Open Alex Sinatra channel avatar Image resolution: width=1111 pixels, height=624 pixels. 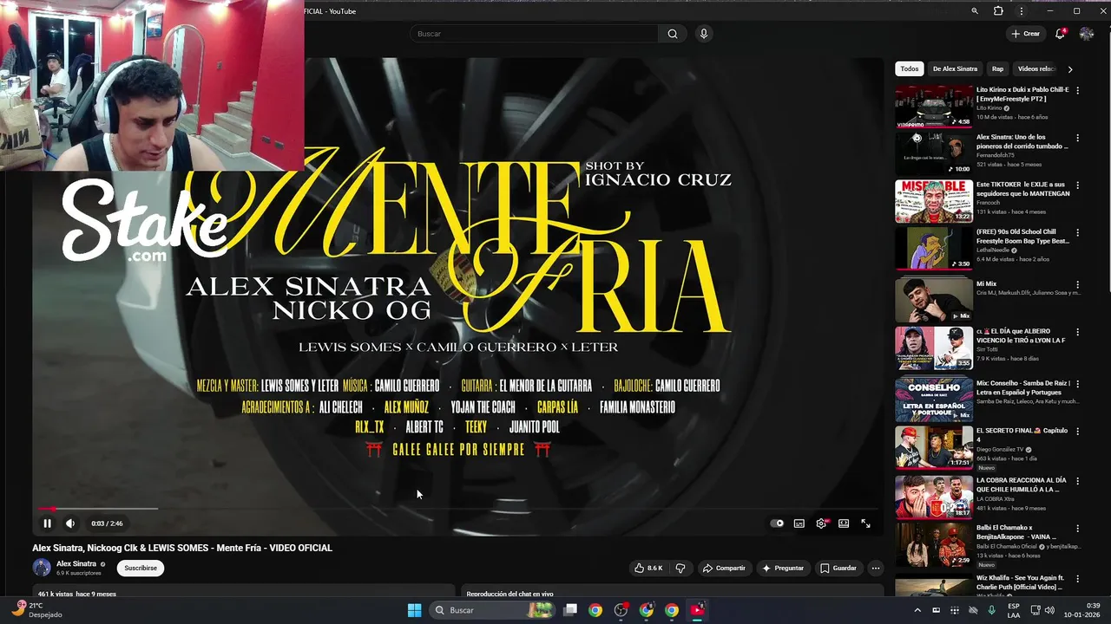[42, 568]
